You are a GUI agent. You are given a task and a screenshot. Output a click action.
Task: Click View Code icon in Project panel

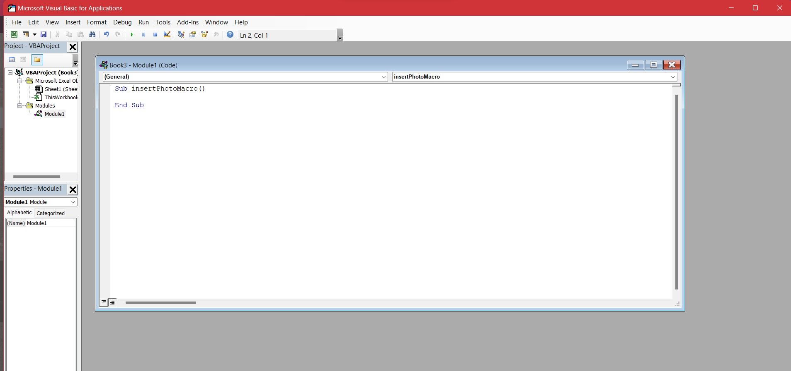(x=12, y=60)
